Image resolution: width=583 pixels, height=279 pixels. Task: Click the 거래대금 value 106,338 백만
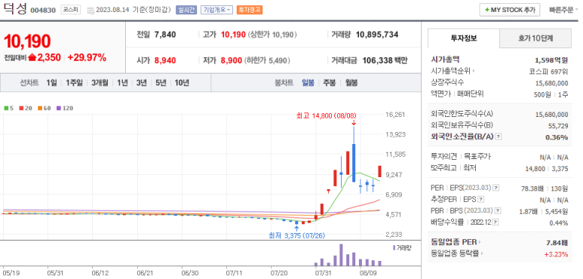(385, 60)
